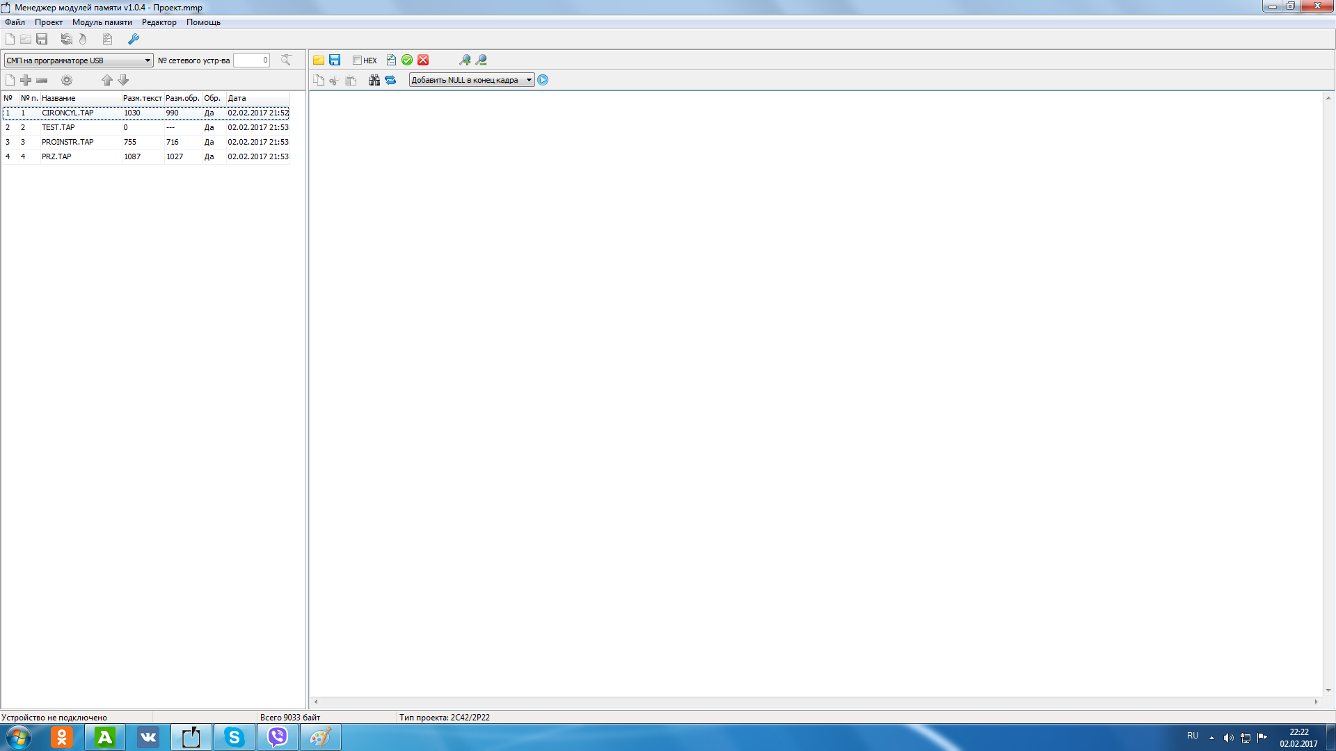The image size is (1336, 751).
Task: Click the Тип проекта: 2С42/2Р22 status text
Action: (445, 718)
